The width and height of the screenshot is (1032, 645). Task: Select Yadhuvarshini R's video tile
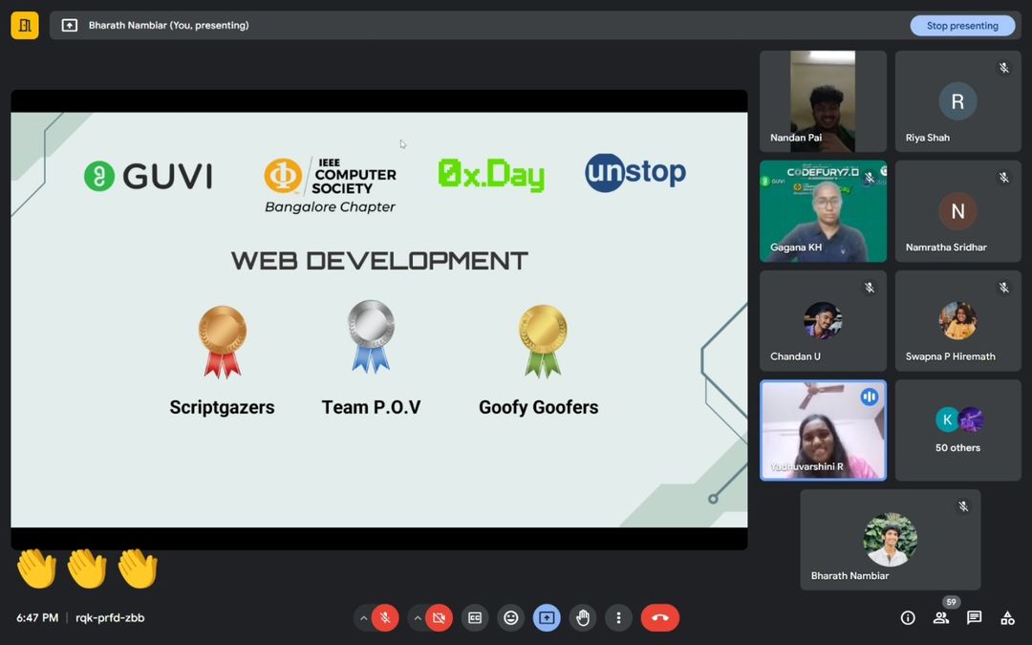(823, 430)
